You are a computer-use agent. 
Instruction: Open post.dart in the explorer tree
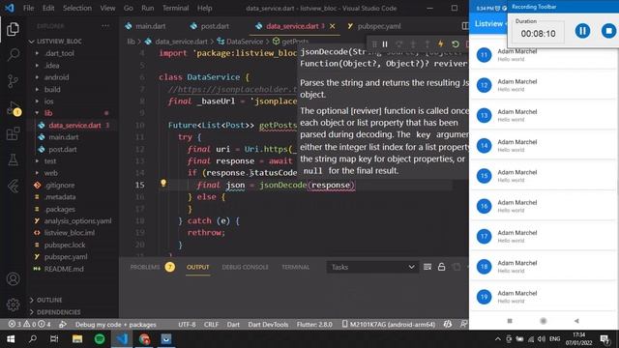point(62,149)
